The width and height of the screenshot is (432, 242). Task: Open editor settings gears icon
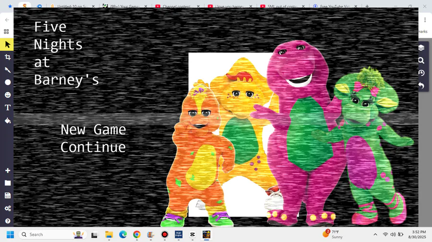coord(7,208)
